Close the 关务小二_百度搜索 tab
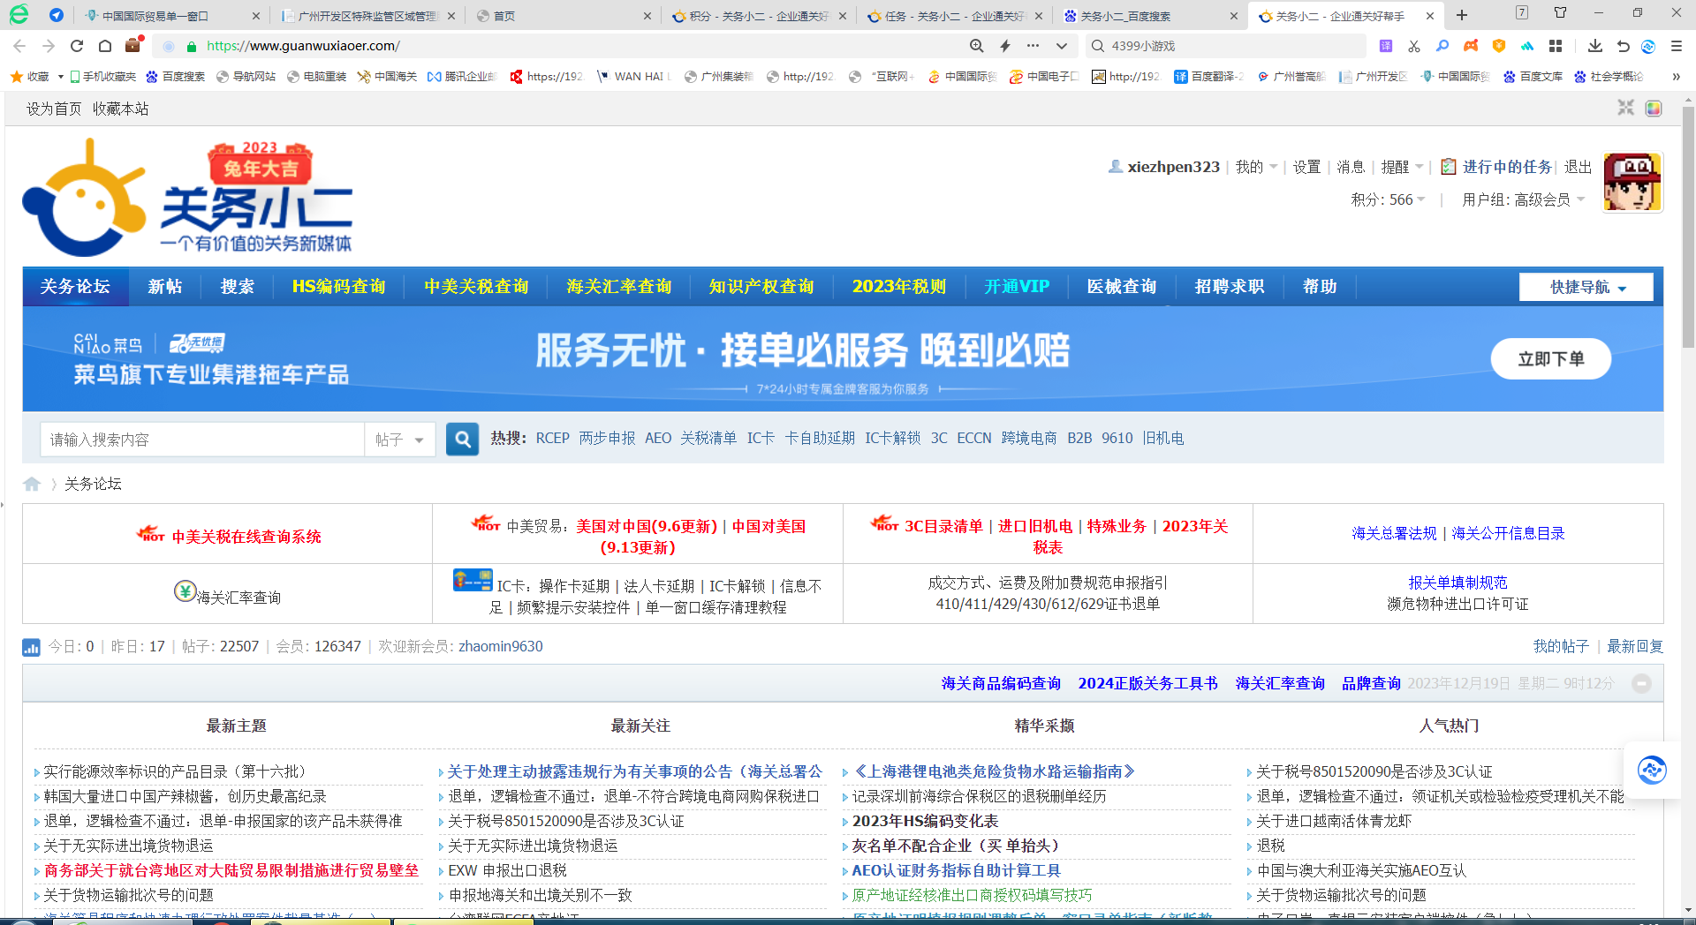 [x=1234, y=16]
